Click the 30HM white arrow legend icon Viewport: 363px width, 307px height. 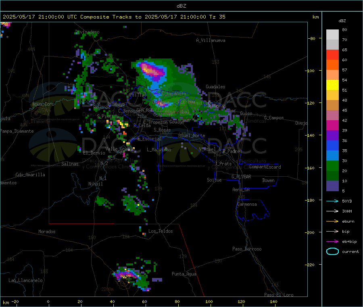point(332,211)
